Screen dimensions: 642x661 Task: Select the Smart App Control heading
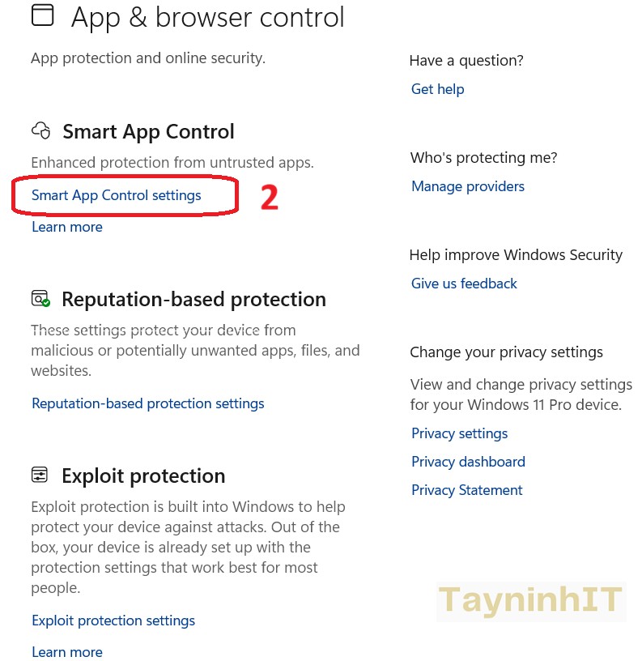click(148, 131)
